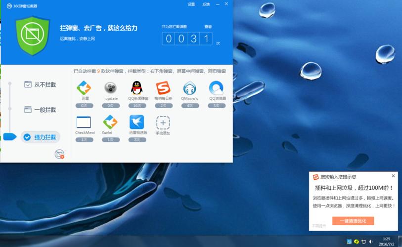Minimize the 360弹窗拦截器 window
This screenshot has width=402, height=247.
[x=218, y=4]
